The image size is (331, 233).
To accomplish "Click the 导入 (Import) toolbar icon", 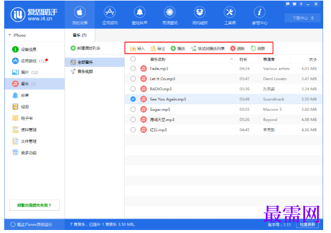I will pyautogui.click(x=133, y=49).
